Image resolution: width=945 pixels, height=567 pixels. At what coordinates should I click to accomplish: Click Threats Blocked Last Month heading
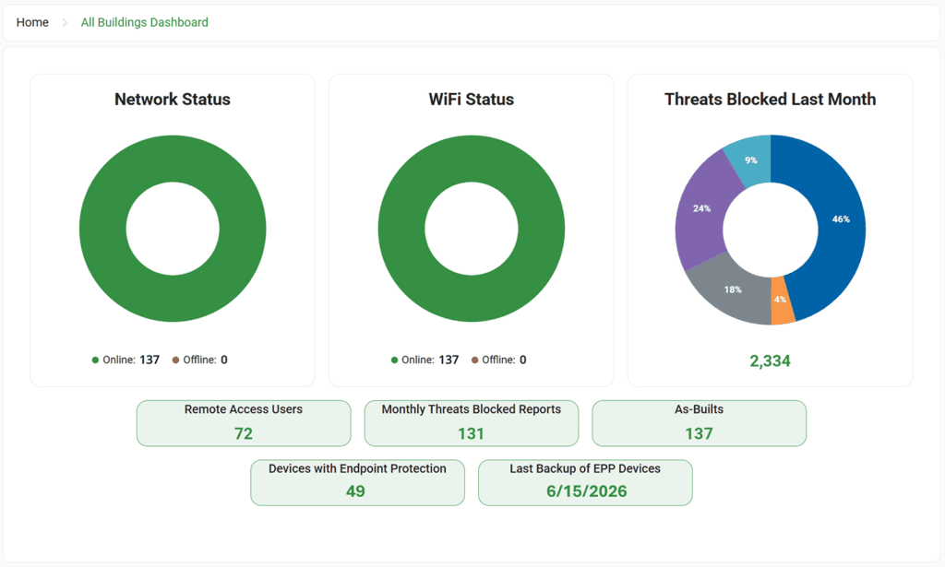771,100
